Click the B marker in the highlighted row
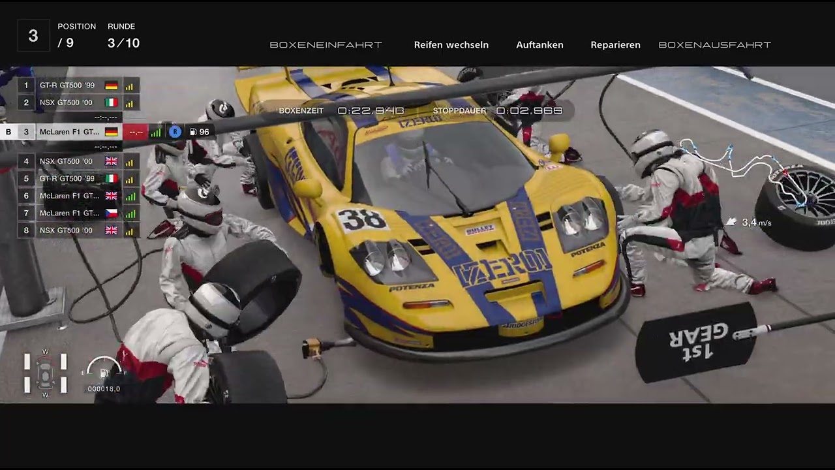Image resolution: width=835 pixels, height=470 pixels. pyautogui.click(x=8, y=132)
